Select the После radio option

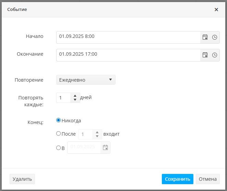58,134
